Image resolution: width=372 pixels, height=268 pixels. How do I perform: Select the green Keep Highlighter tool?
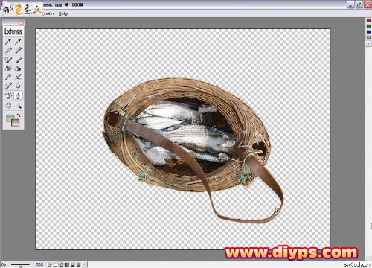point(8,51)
